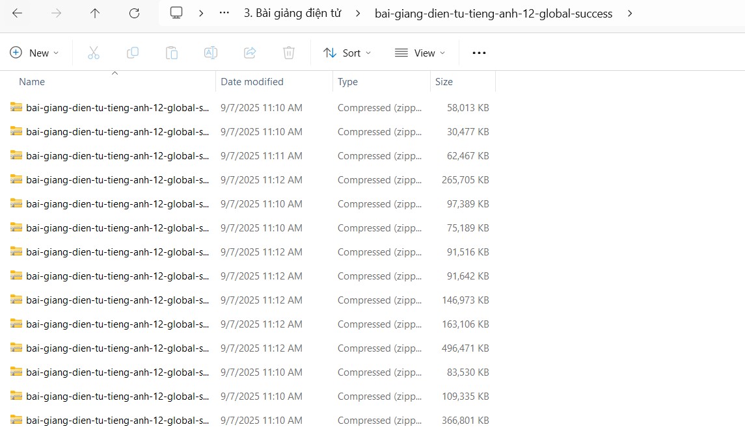Screen dimensions: 745x442
Task: Click the forward navigation arrow
Action: click(56, 12)
